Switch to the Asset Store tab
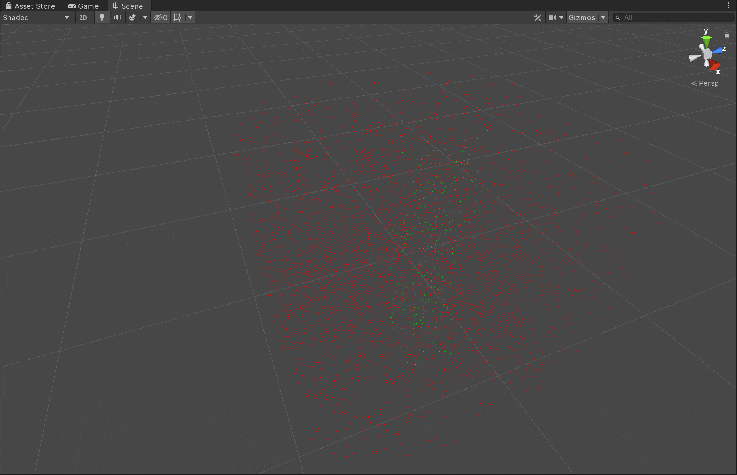Screen dimensions: 737x475 [30, 6]
